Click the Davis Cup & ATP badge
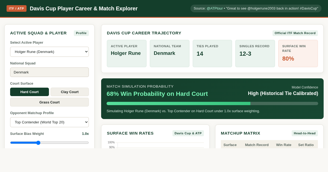The height and width of the screenshot is (172, 328). (x=188, y=133)
